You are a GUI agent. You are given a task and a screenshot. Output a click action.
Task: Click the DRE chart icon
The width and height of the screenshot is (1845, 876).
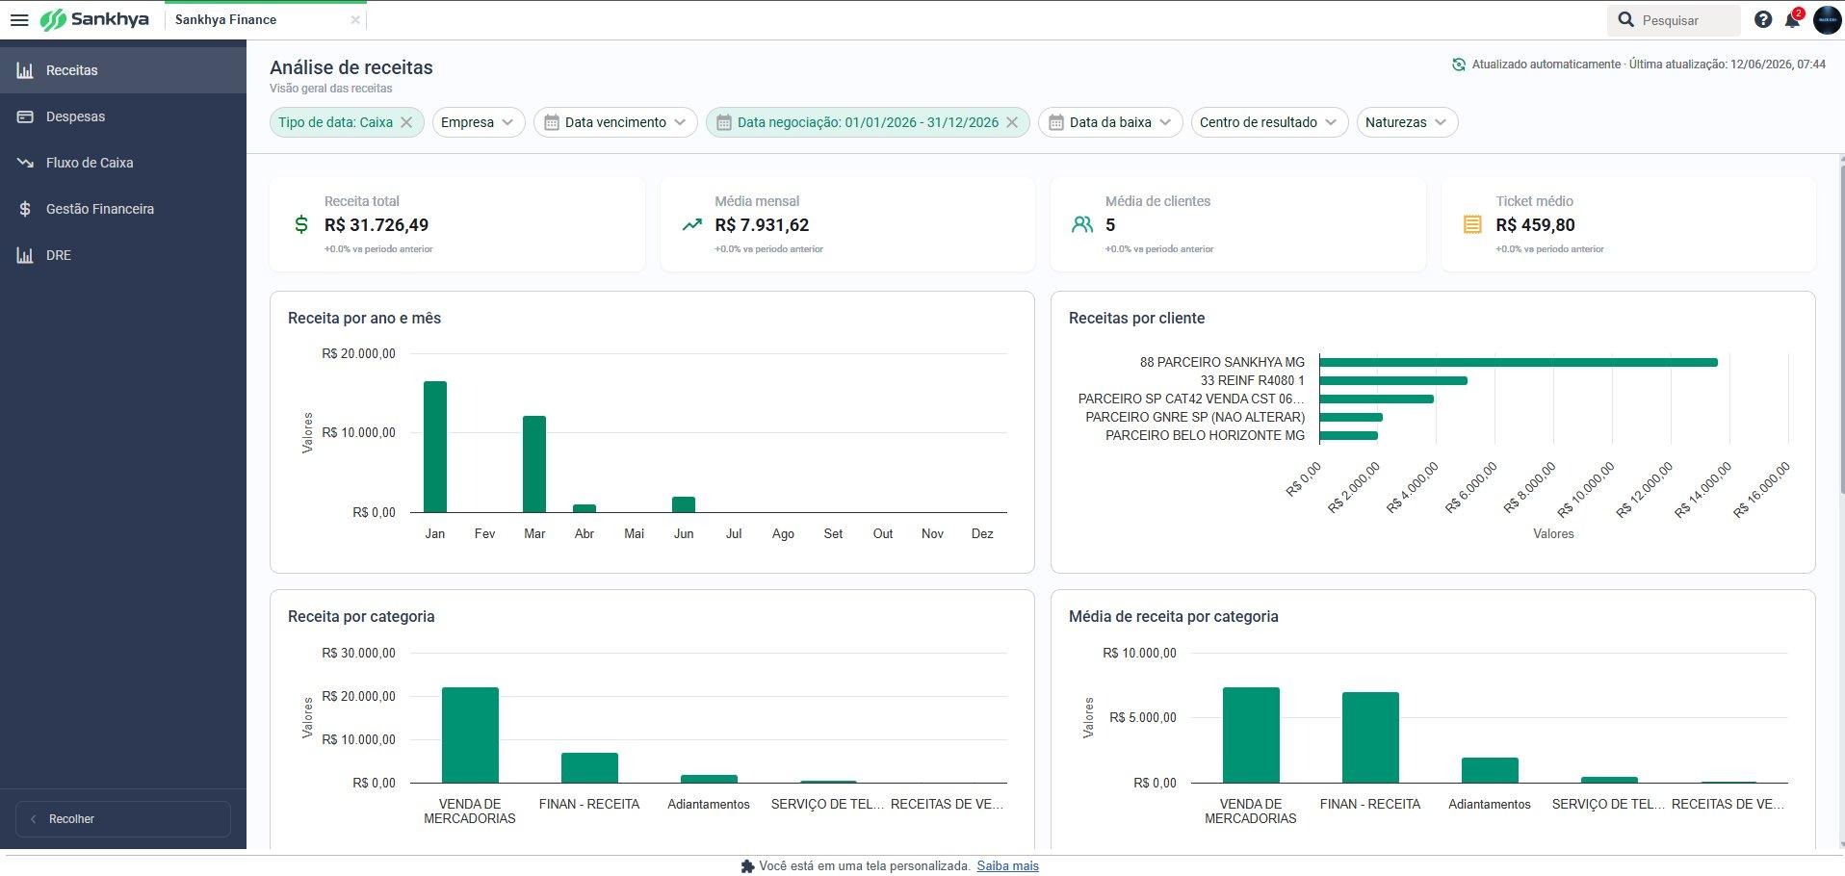pos(25,255)
